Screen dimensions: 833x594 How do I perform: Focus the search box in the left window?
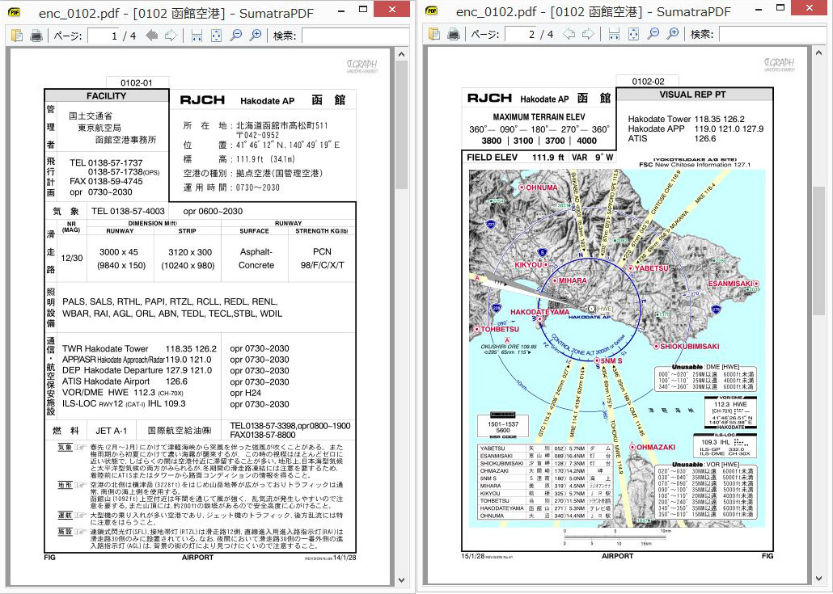(354, 36)
